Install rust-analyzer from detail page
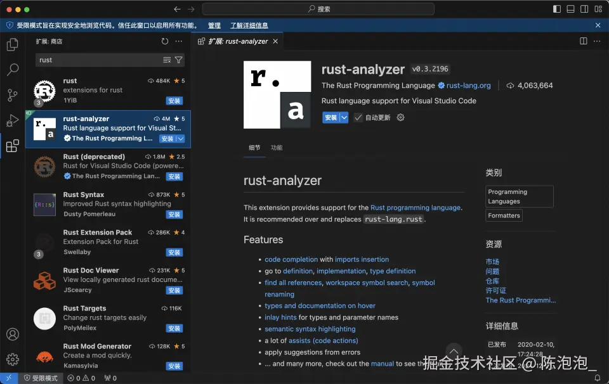 (331, 117)
